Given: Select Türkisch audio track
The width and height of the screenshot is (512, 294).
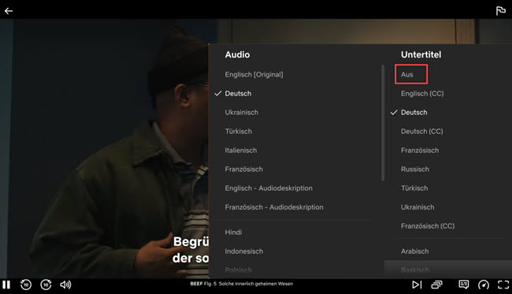Looking at the screenshot, I should [238, 132].
